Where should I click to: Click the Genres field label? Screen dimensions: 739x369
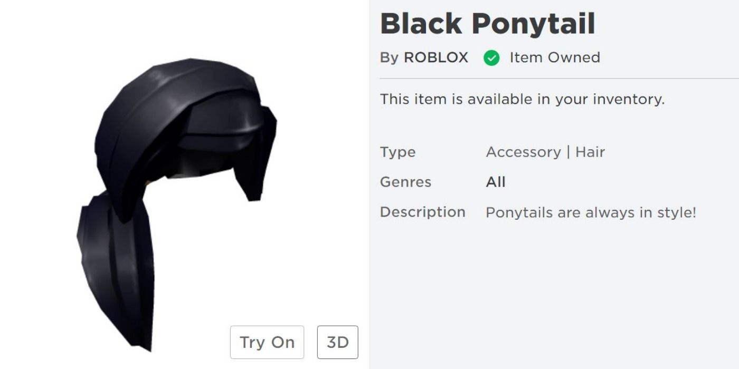point(405,182)
